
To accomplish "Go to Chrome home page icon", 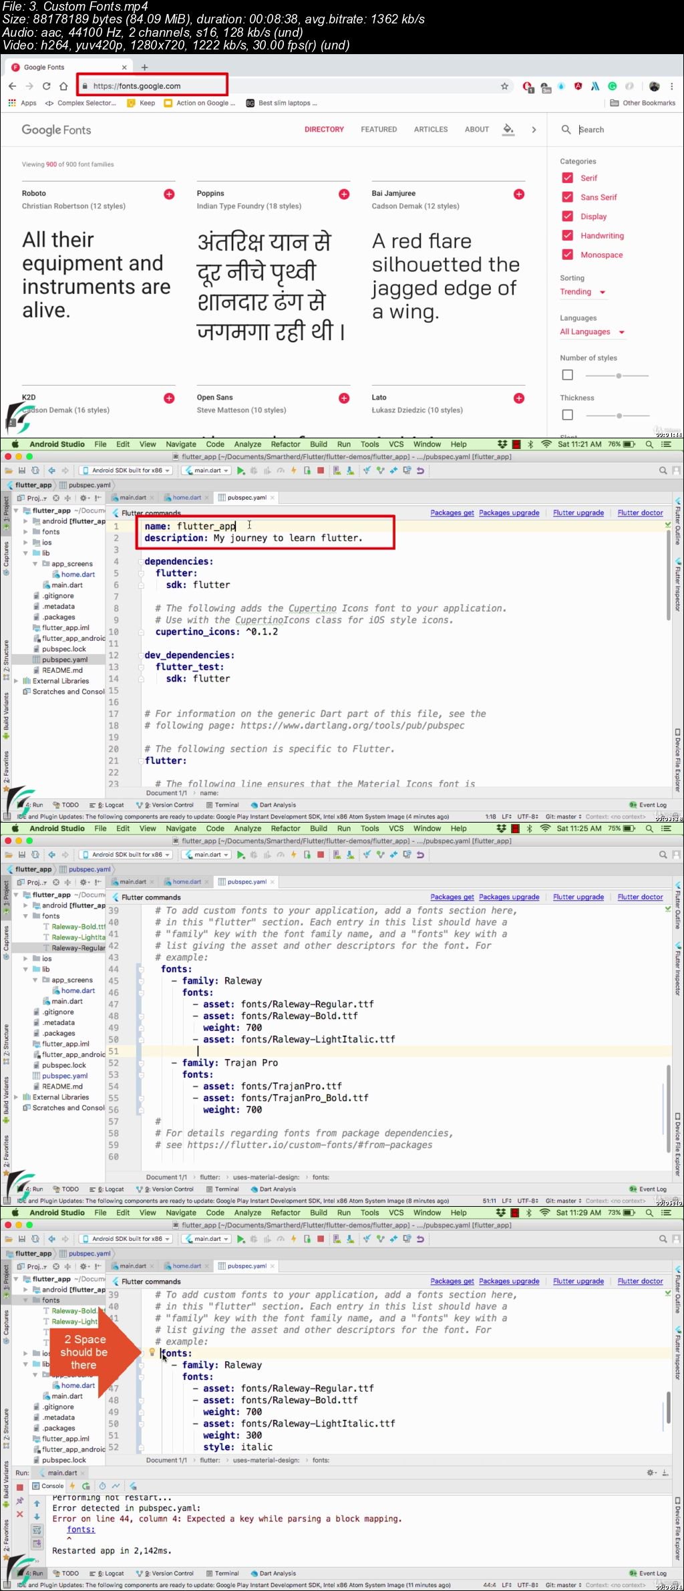I will [63, 86].
